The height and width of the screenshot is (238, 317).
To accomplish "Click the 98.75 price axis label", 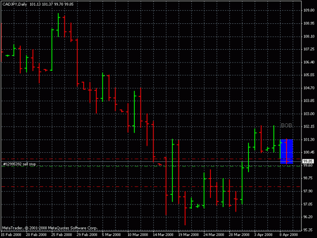I will [x=309, y=178].
